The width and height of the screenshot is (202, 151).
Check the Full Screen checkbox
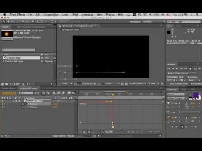pyautogui.click(x=189, y=83)
